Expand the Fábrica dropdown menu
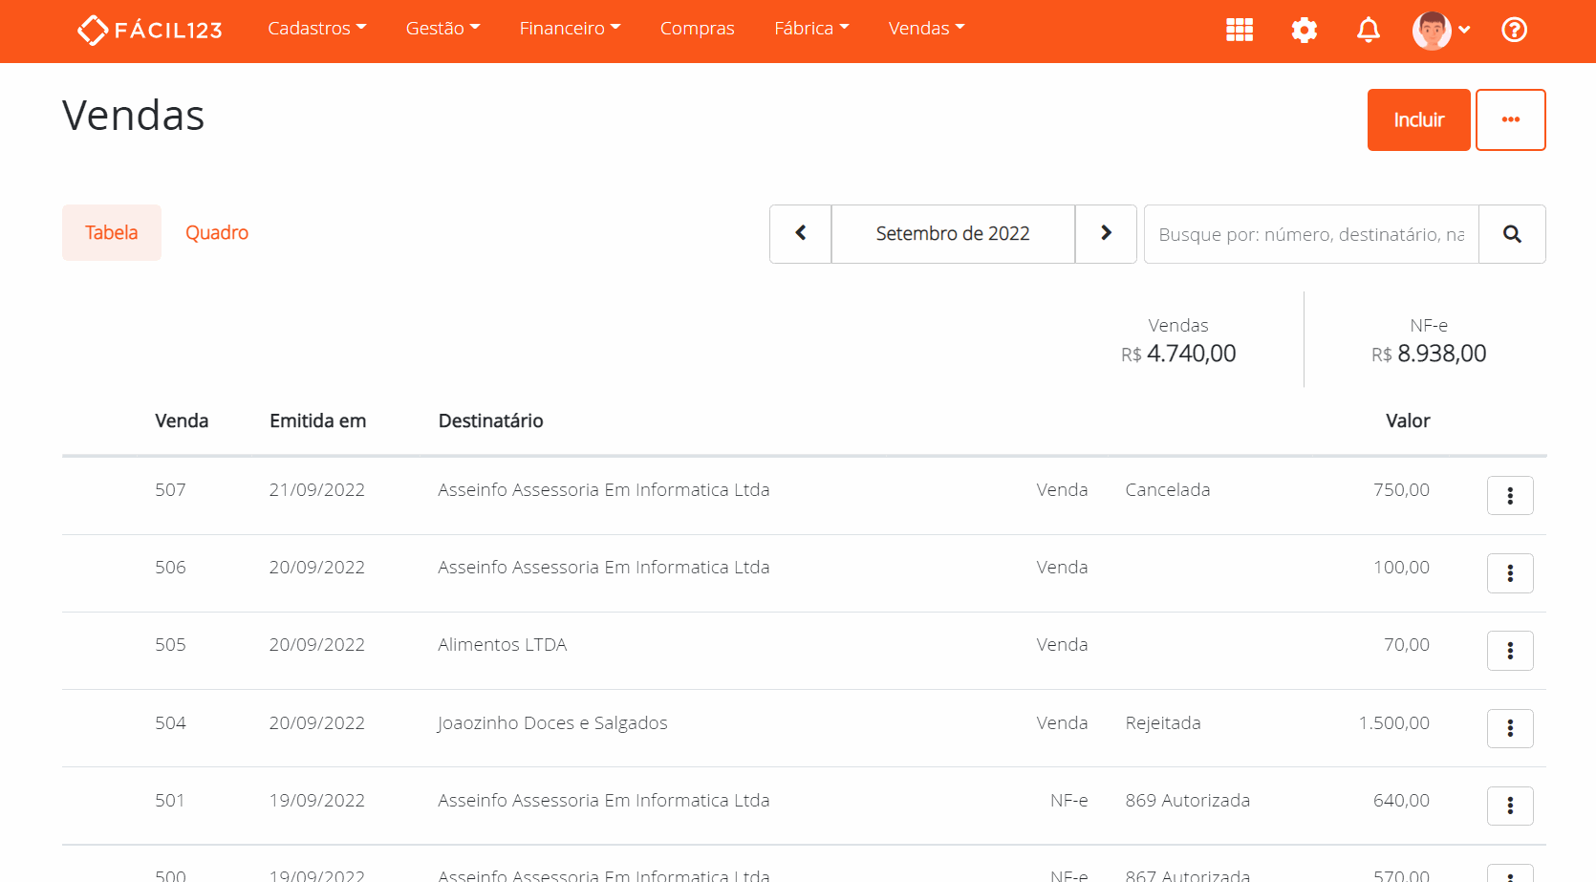The height and width of the screenshot is (882, 1596). 811,29
